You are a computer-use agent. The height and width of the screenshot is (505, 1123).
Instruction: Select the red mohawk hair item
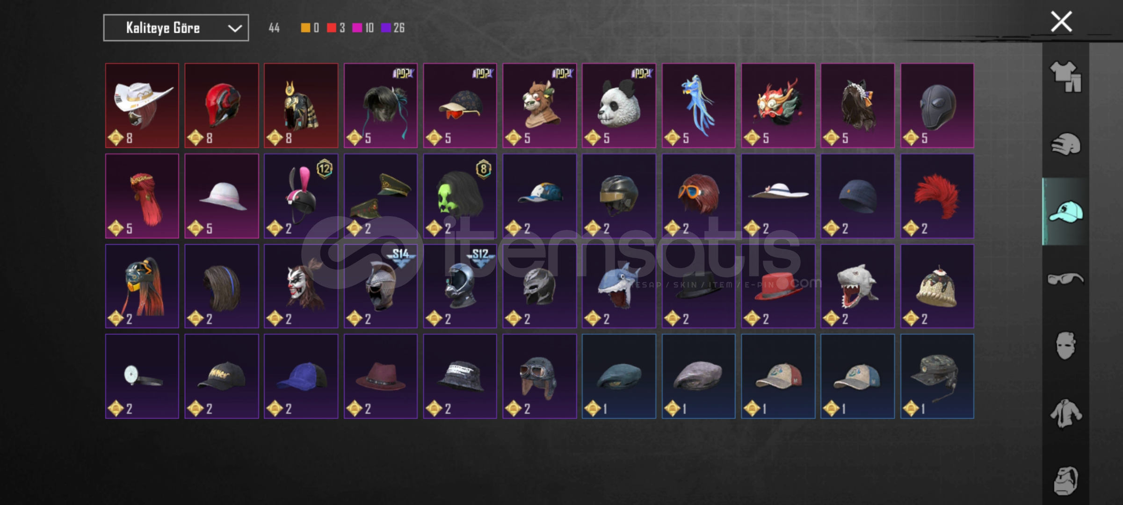tap(937, 196)
